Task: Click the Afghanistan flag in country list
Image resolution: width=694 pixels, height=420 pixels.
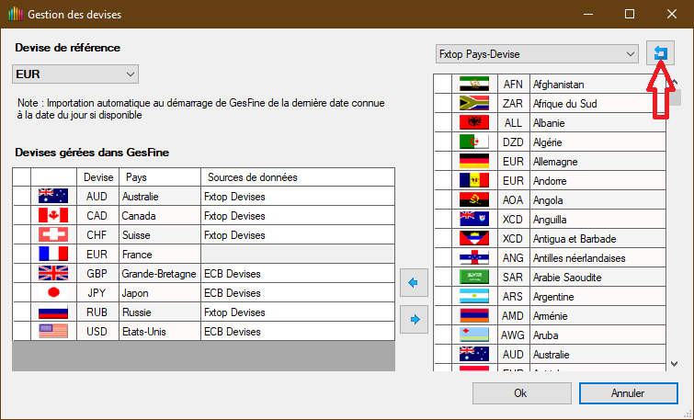Action: pos(474,85)
